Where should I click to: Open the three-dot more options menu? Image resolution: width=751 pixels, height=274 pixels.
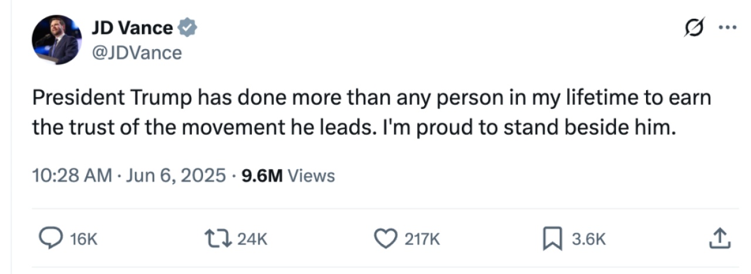pos(728,28)
